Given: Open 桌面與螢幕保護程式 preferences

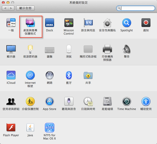Looking at the screenshot, I should tap(30, 23).
